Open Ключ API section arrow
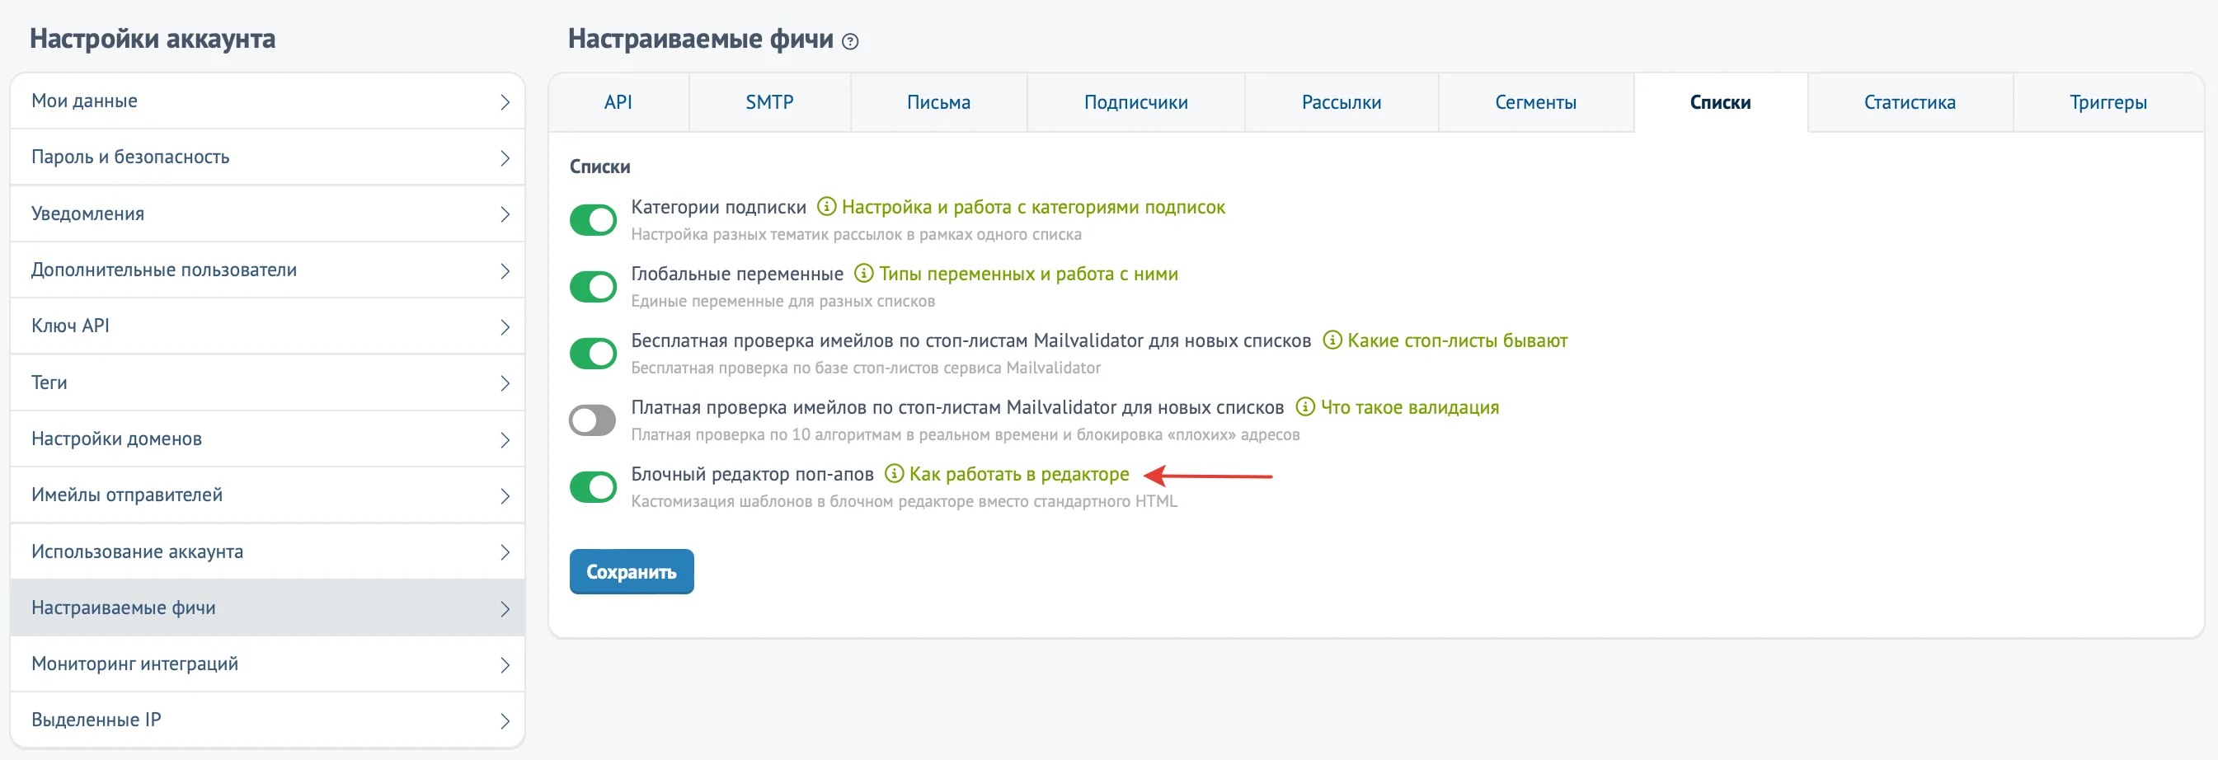Viewport: 2218px width, 760px height. [505, 327]
